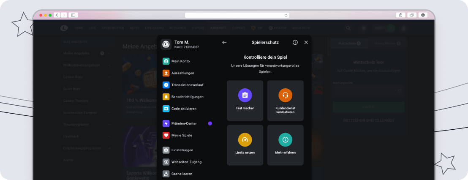The width and height of the screenshot is (468, 180).
Task: Open the Spielerschutz info icon
Action: coord(295,42)
